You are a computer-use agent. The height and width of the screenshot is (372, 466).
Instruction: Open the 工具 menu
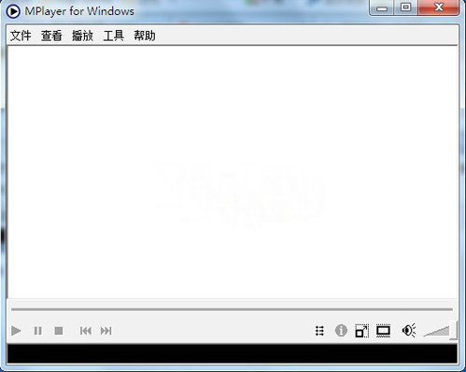(113, 36)
